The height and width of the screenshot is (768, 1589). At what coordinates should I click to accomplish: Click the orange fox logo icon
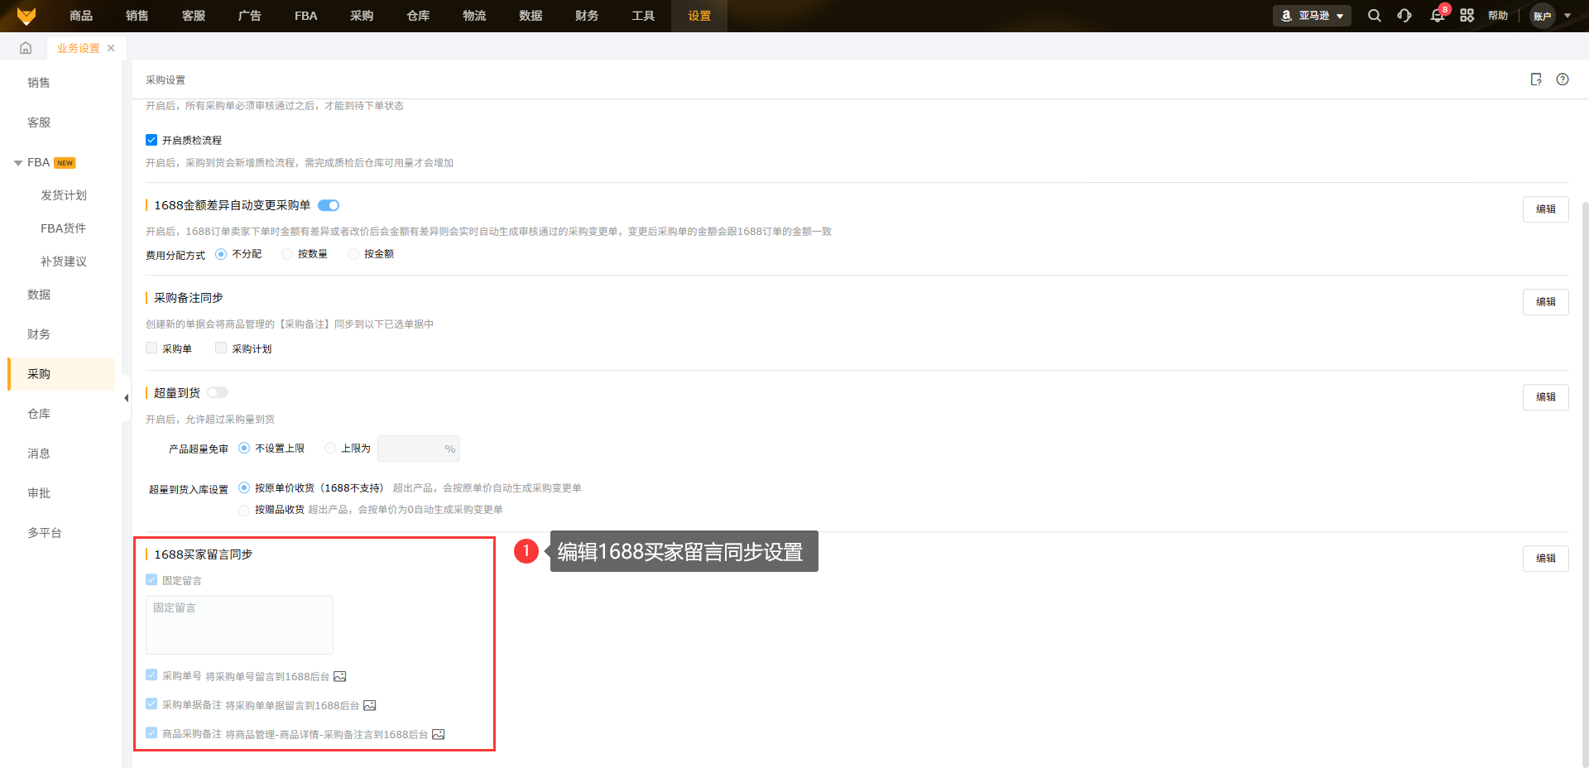tap(26, 16)
